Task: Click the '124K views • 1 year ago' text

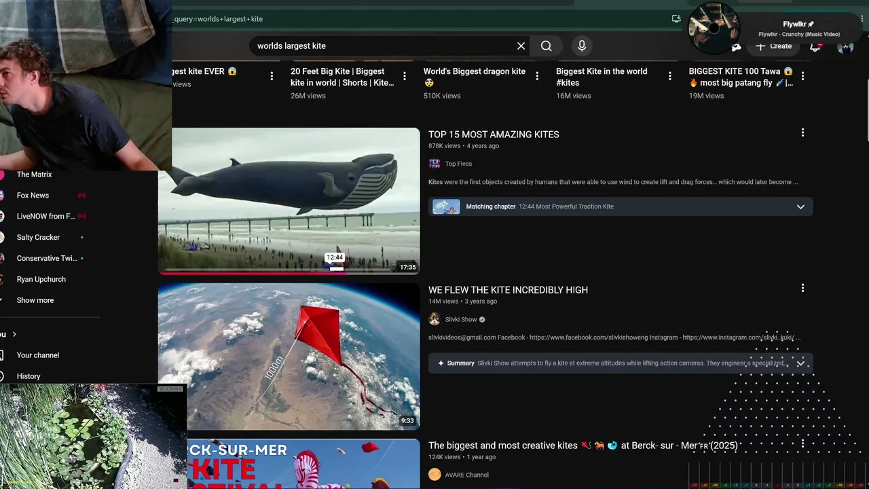Action: tap(462, 457)
